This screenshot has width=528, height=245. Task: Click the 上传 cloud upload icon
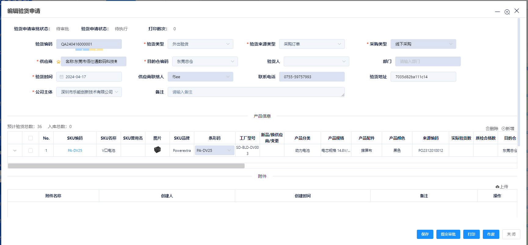497,187
